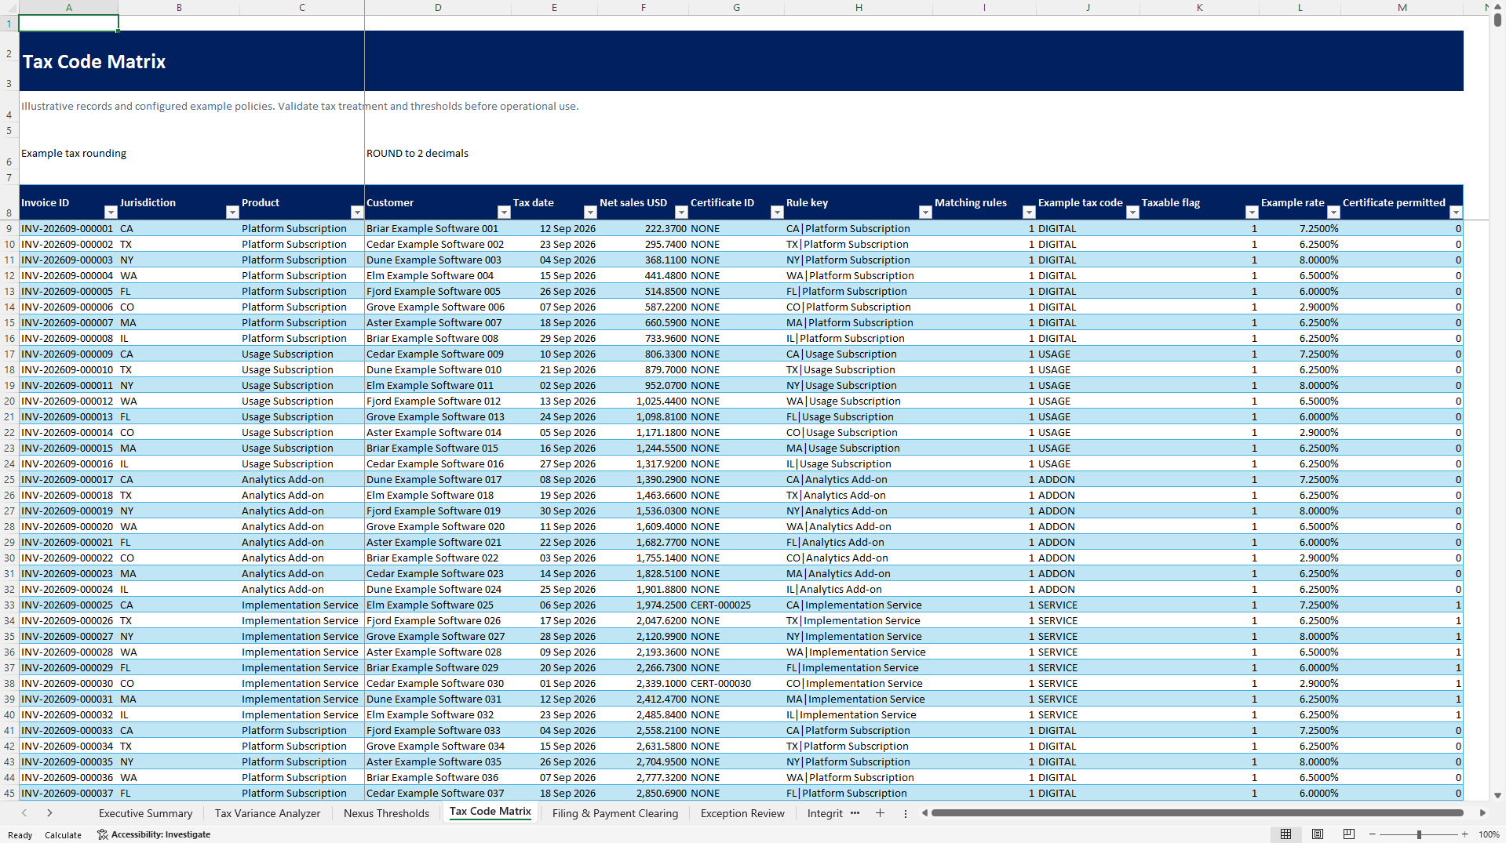Screen dimensions: 1506x843
Task: Open the Example rate filter arrow
Action: coord(1333,213)
